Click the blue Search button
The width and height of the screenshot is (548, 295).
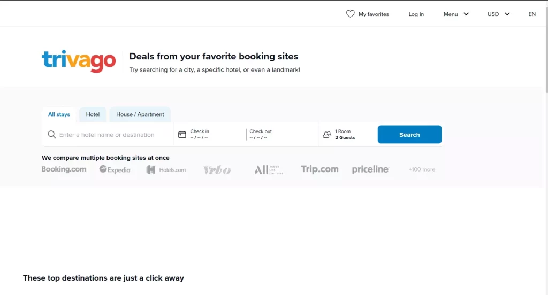pos(409,135)
